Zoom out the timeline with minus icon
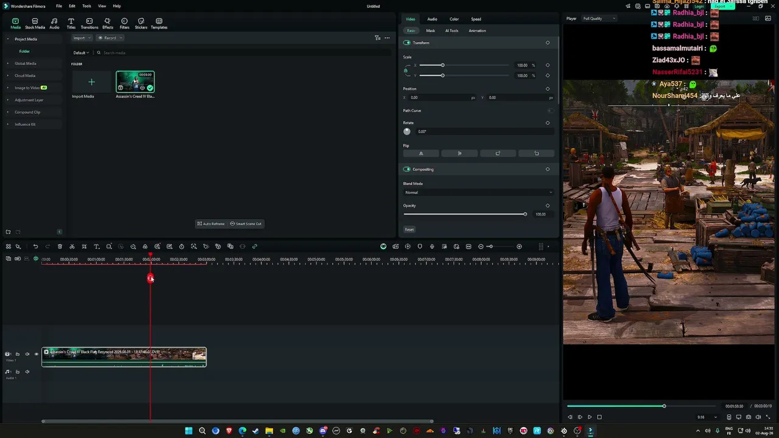This screenshot has width=779, height=438. click(x=481, y=246)
